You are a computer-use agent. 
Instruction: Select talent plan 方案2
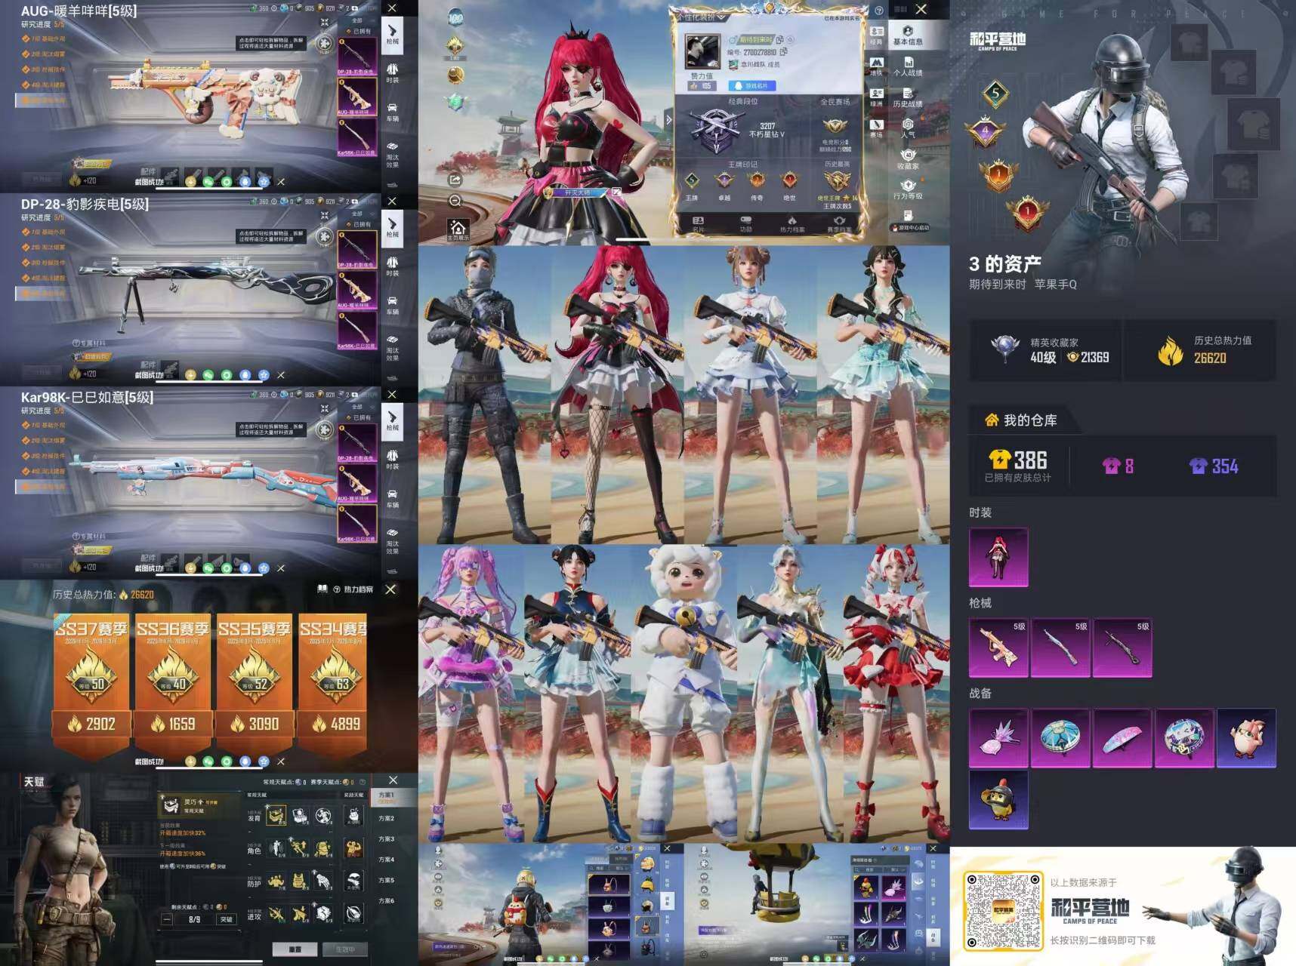[387, 818]
